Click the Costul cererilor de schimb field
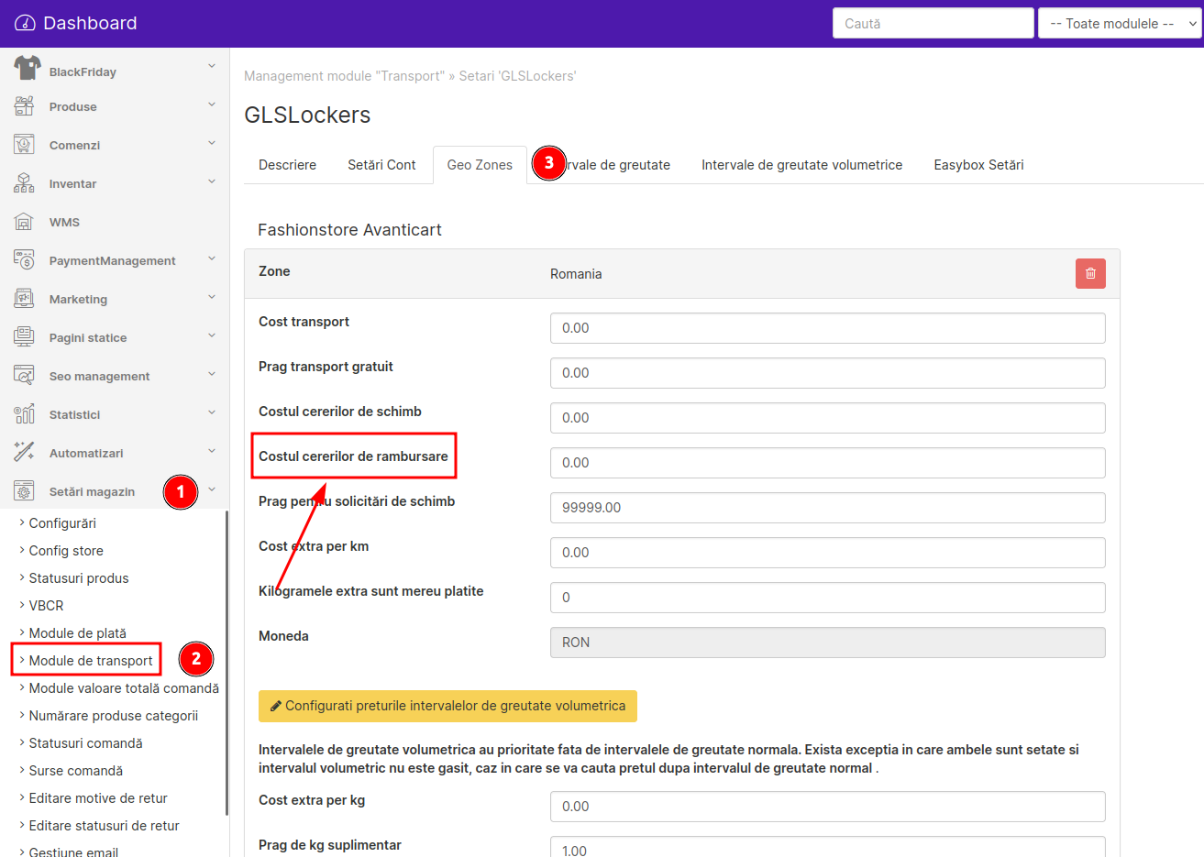This screenshot has height=857, width=1204. click(x=827, y=418)
